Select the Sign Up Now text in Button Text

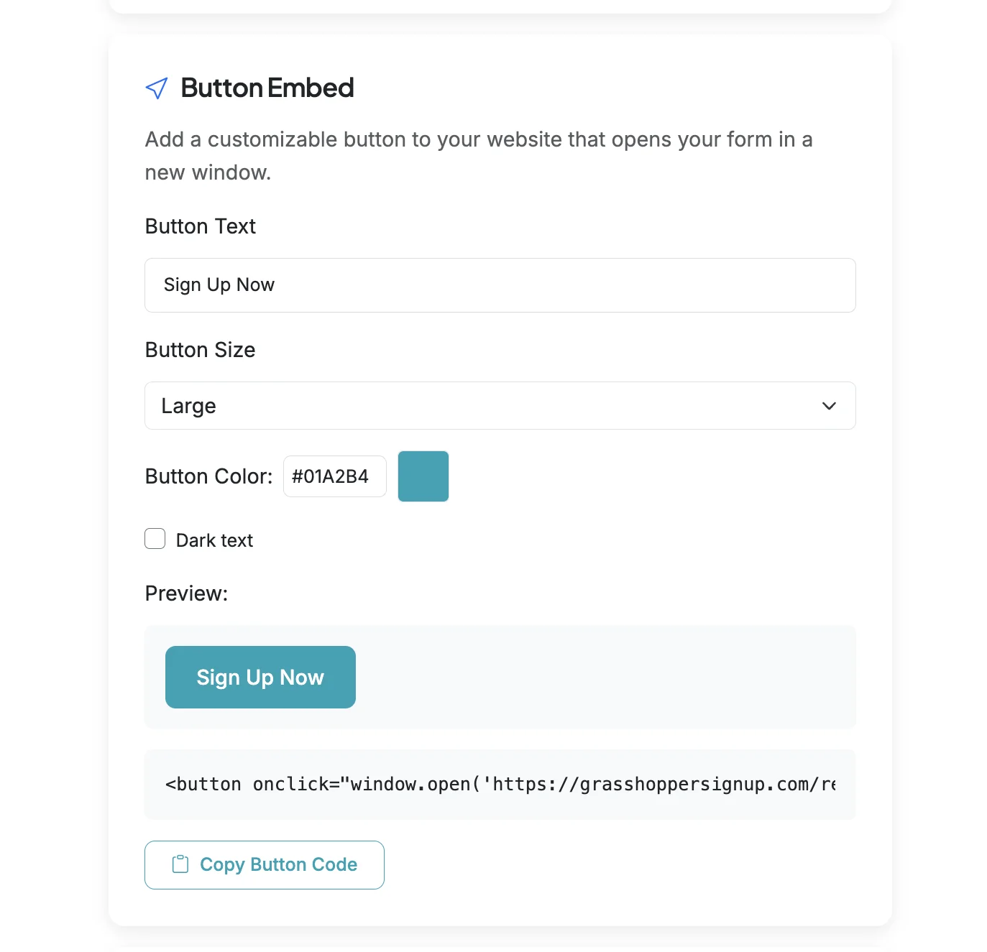coord(219,285)
